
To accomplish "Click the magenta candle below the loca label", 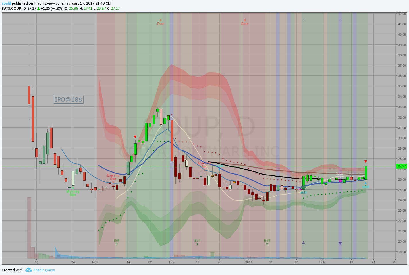I will click(x=340, y=181).
